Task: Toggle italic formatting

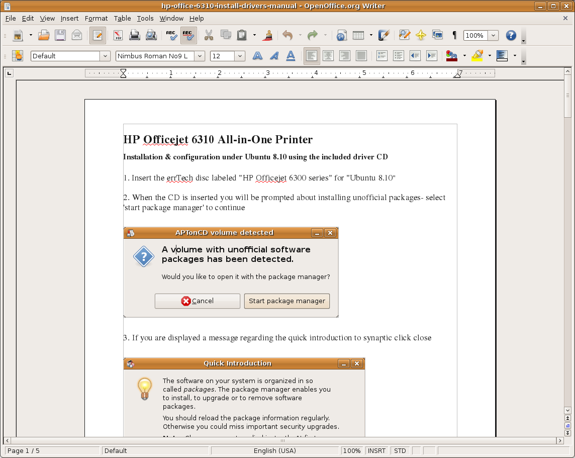Action: click(274, 56)
